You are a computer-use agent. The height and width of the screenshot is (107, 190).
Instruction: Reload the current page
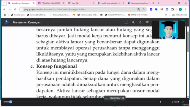pyautogui.click(x=15, y=9)
